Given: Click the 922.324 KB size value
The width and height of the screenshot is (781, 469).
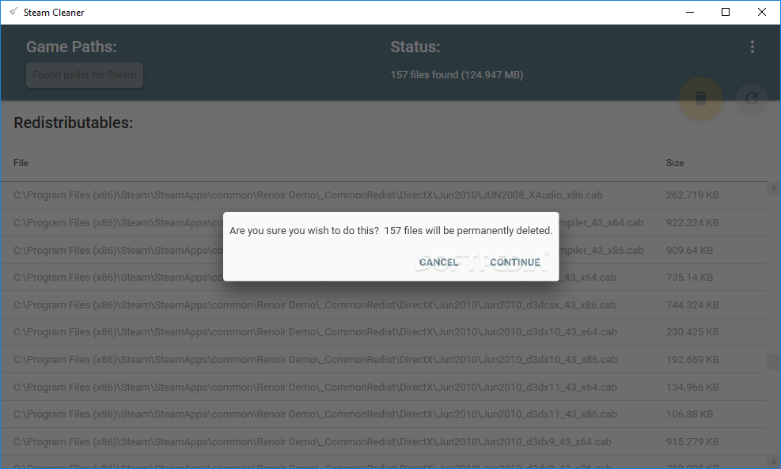Looking at the screenshot, I should (692, 222).
